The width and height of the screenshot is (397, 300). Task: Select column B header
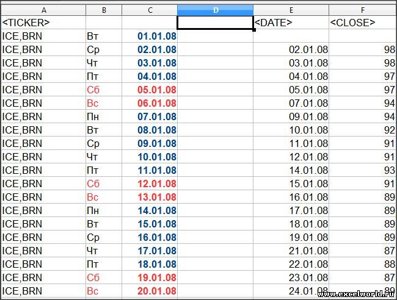point(104,10)
